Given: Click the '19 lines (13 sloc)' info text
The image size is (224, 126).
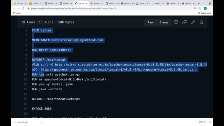Looking at the screenshot, I should click(37, 22).
